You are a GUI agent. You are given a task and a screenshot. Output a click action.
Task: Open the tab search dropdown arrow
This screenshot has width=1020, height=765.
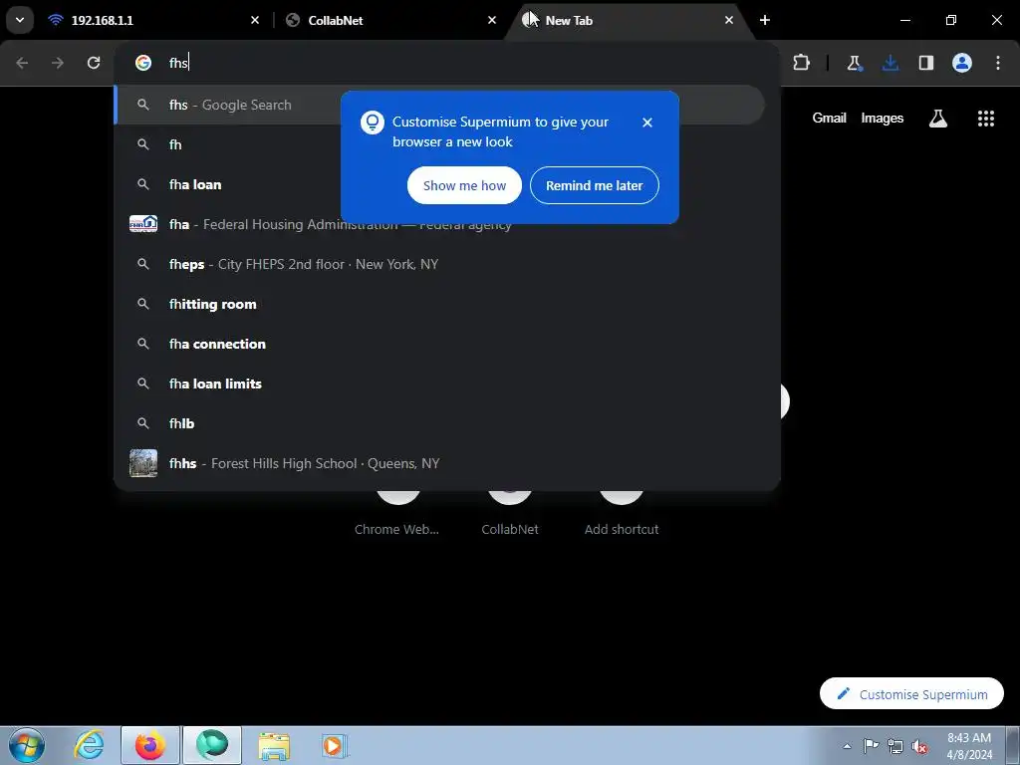pos(20,20)
